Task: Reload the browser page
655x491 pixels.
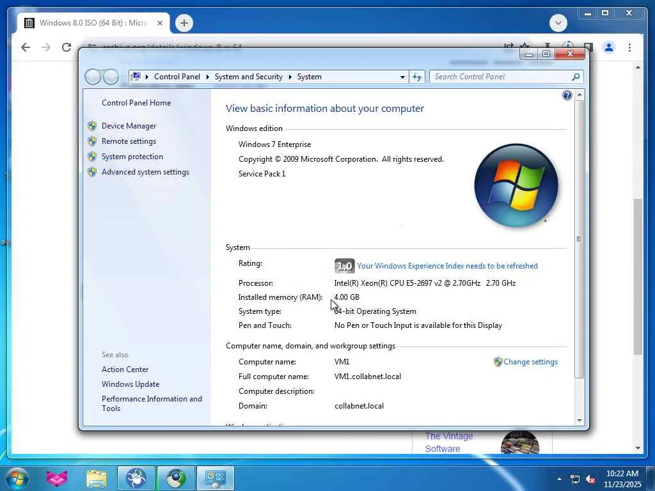Action: [67, 47]
